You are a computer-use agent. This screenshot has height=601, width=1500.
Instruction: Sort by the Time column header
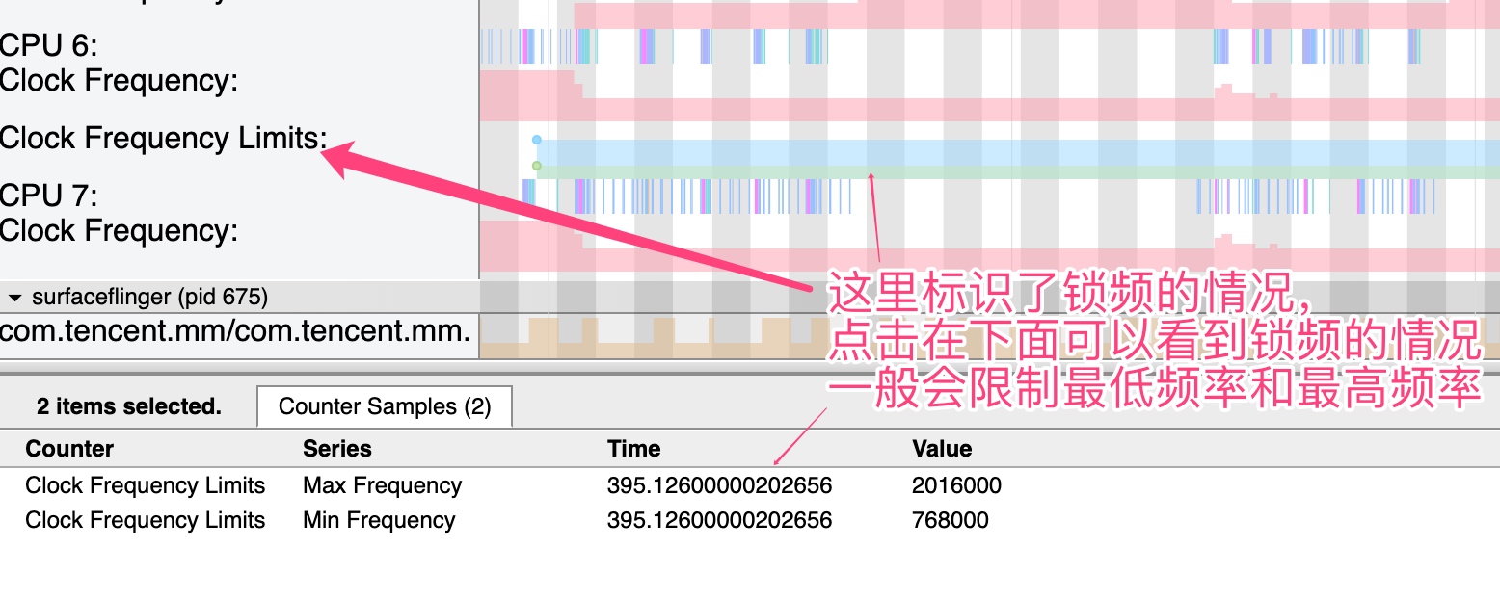(x=633, y=449)
